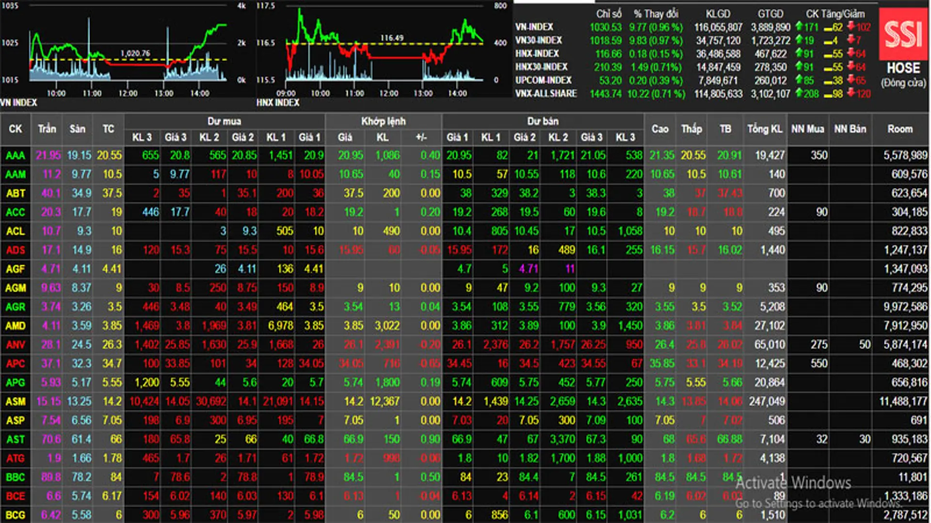The width and height of the screenshot is (931, 523).
Task: Click the Sàn column header
Action: point(77,129)
